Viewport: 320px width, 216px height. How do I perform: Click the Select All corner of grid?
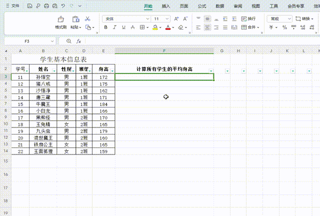(x=5, y=51)
